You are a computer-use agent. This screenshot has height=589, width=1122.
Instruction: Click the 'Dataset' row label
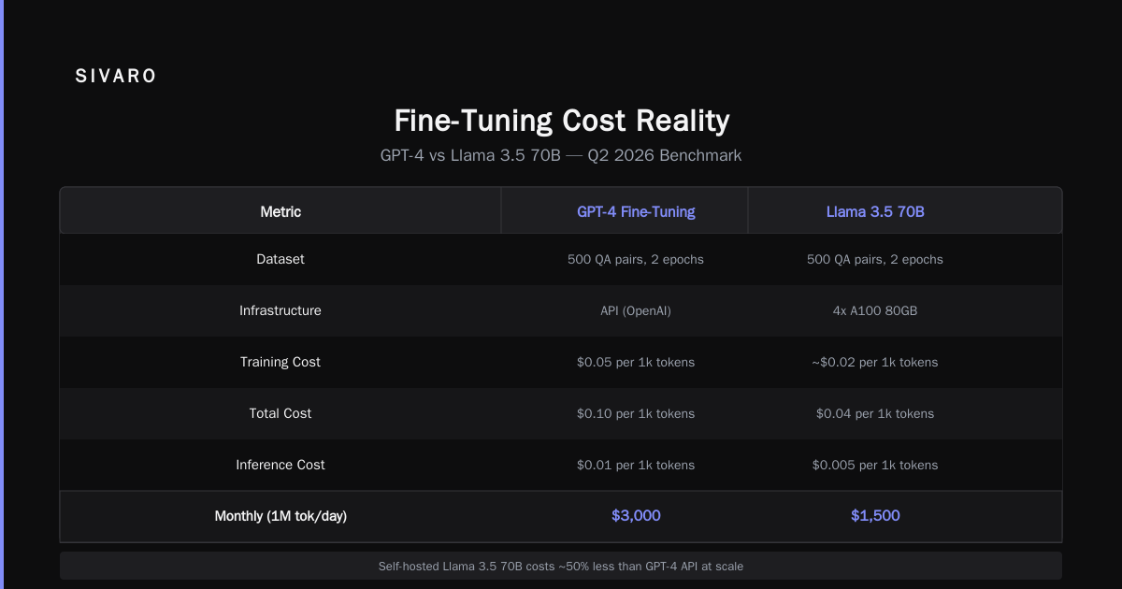coord(280,259)
